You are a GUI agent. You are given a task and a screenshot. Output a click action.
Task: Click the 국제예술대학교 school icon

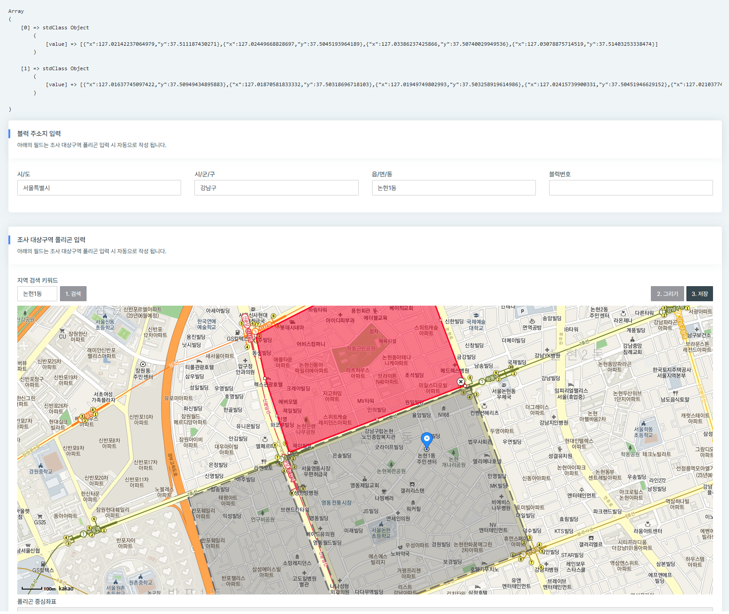(x=475, y=315)
